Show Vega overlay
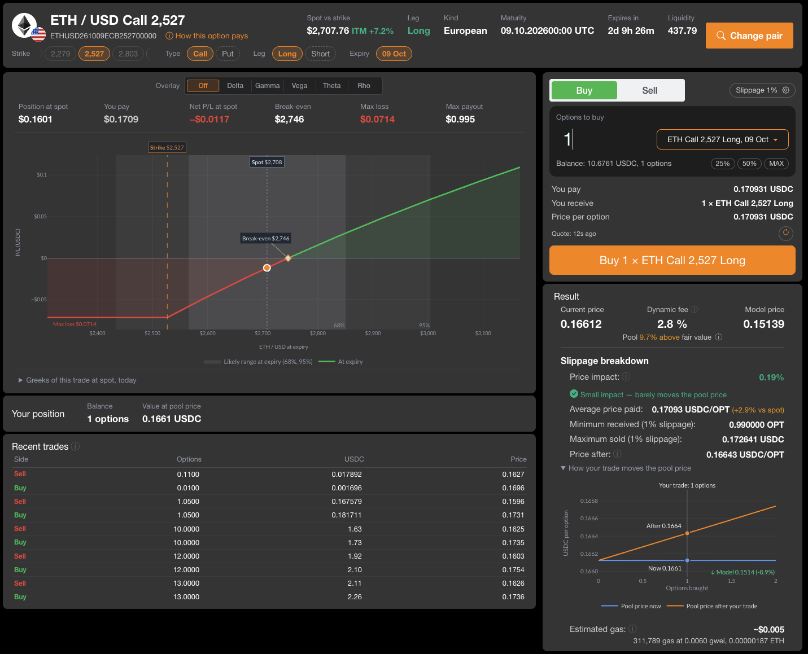808x654 pixels. (300, 86)
